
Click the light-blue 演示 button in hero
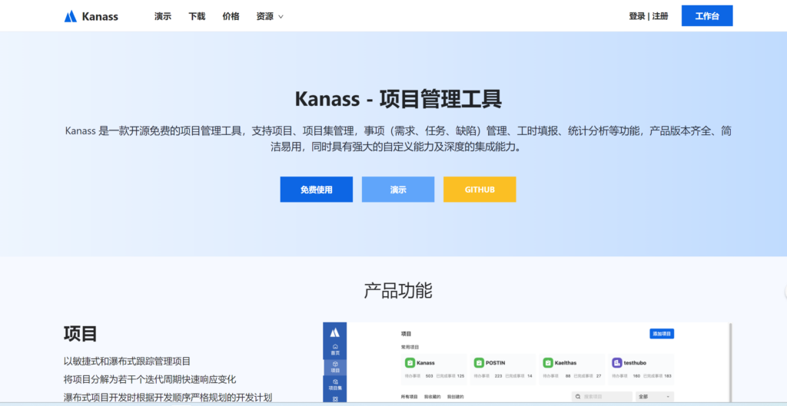(x=398, y=190)
